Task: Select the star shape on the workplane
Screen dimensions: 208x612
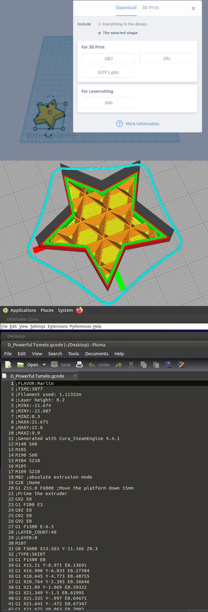Action: (x=49, y=115)
